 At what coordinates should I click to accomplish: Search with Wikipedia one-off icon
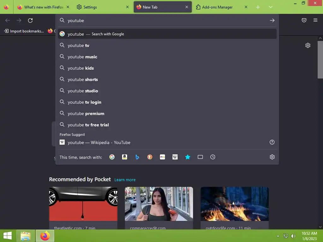175,157
